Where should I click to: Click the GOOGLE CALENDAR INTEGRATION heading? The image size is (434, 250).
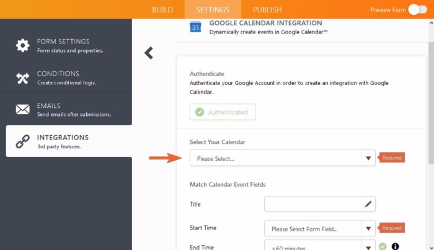click(265, 23)
